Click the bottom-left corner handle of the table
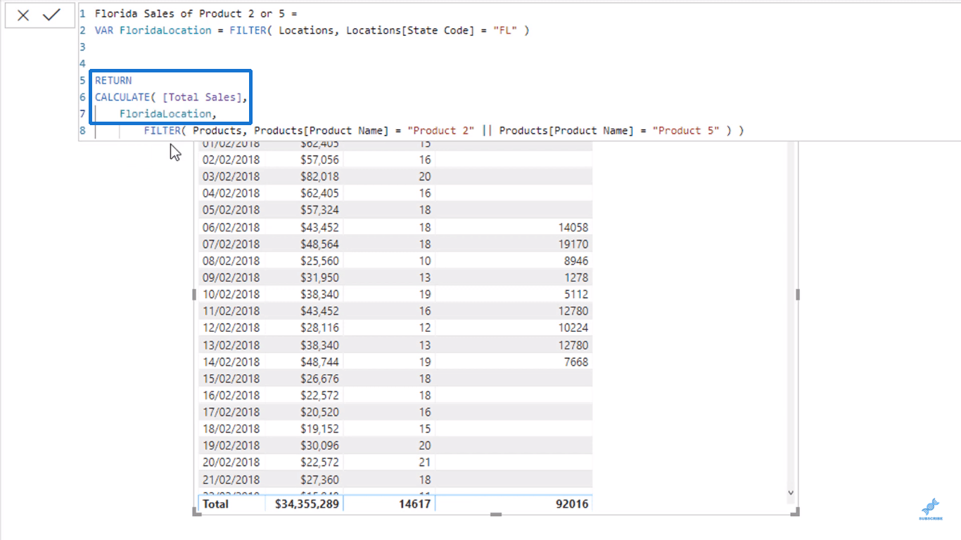The image size is (961, 540). 196,513
